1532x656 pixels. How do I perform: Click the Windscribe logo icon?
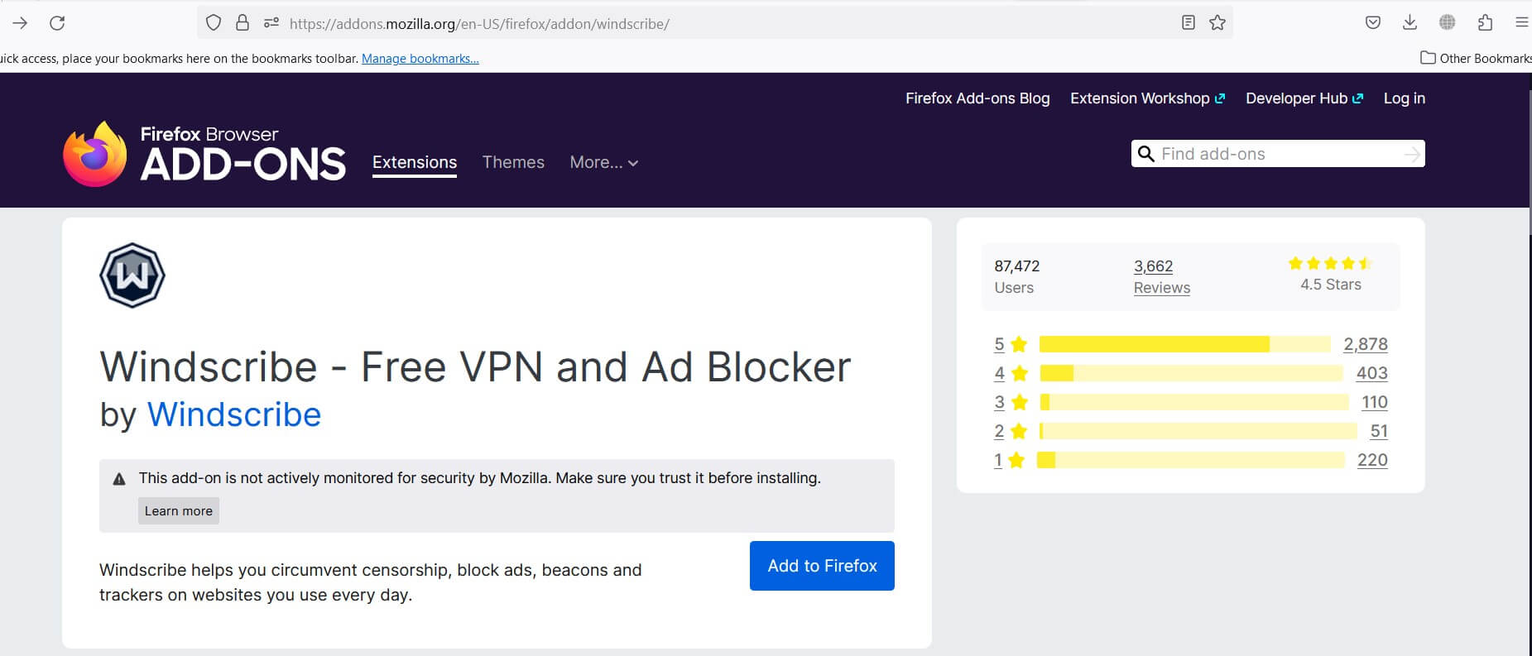(132, 275)
